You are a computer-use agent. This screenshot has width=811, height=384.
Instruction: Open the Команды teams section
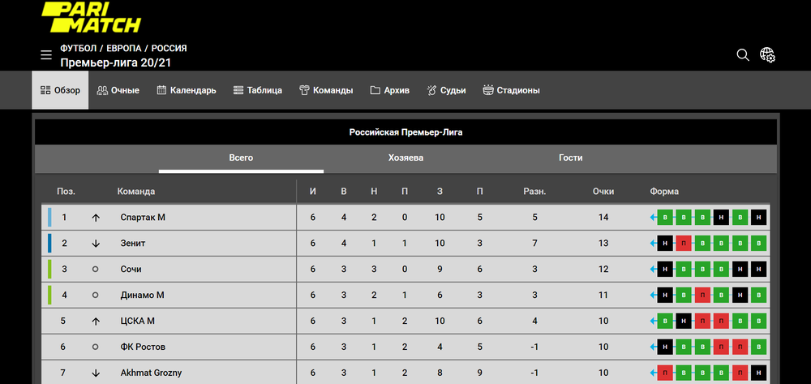pyautogui.click(x=326, y=90)
